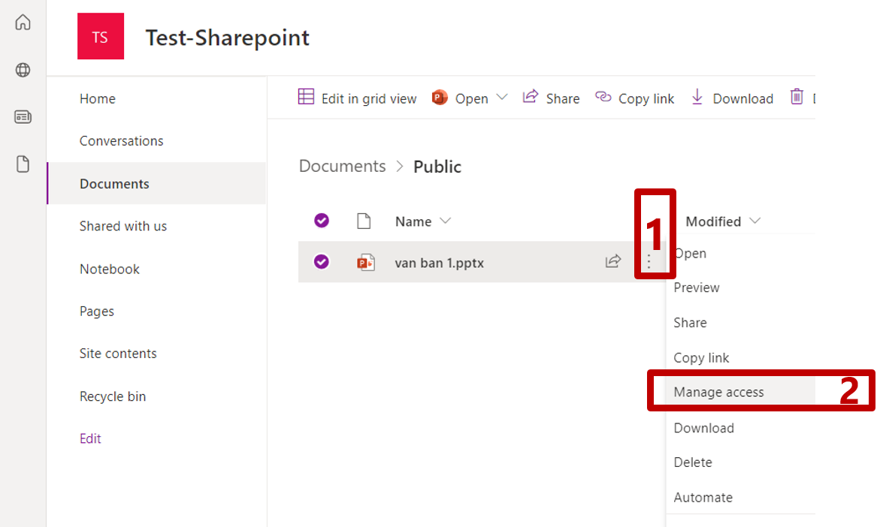This screenshot has width=883, height=527.
Task: Choose Preview in the context menu
Action: (697, 288)
